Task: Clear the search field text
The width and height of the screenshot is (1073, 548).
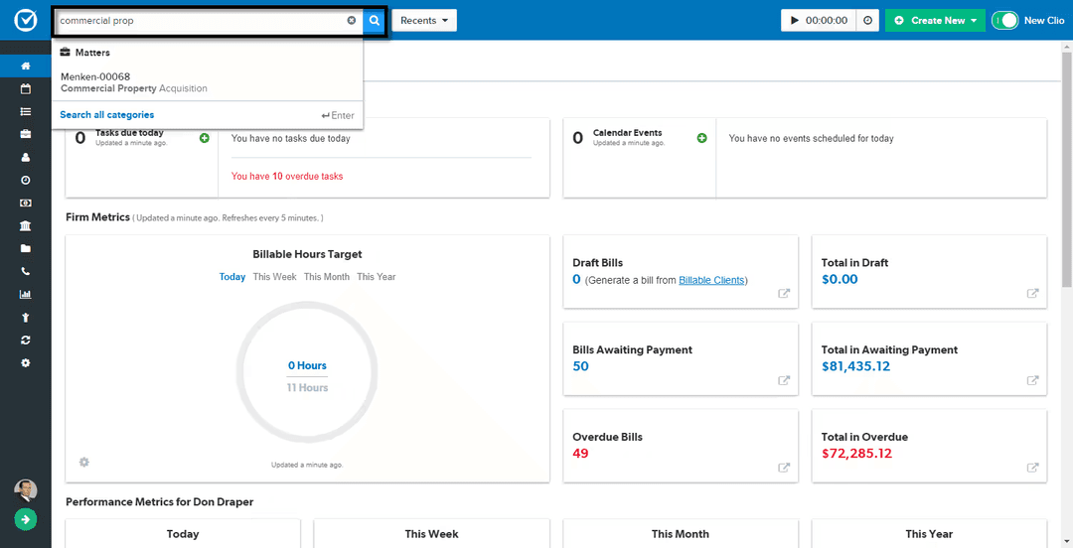Action: [x=352, y=21]
